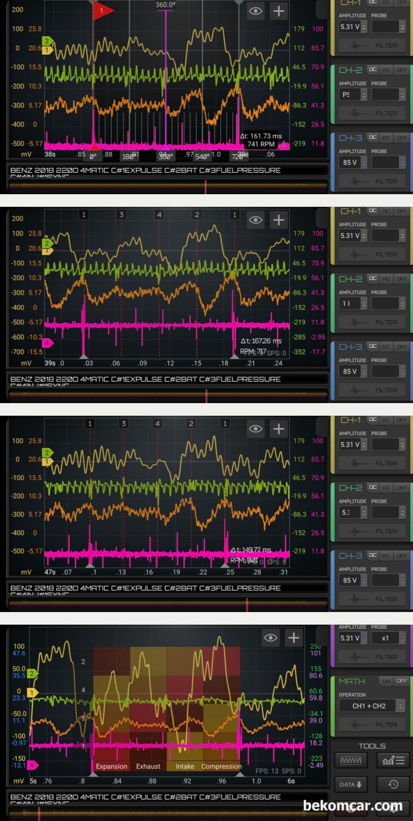413x821 pixels.
Task: Click the waveform tool in TOOLS
Action: click(x=350, y=760)
